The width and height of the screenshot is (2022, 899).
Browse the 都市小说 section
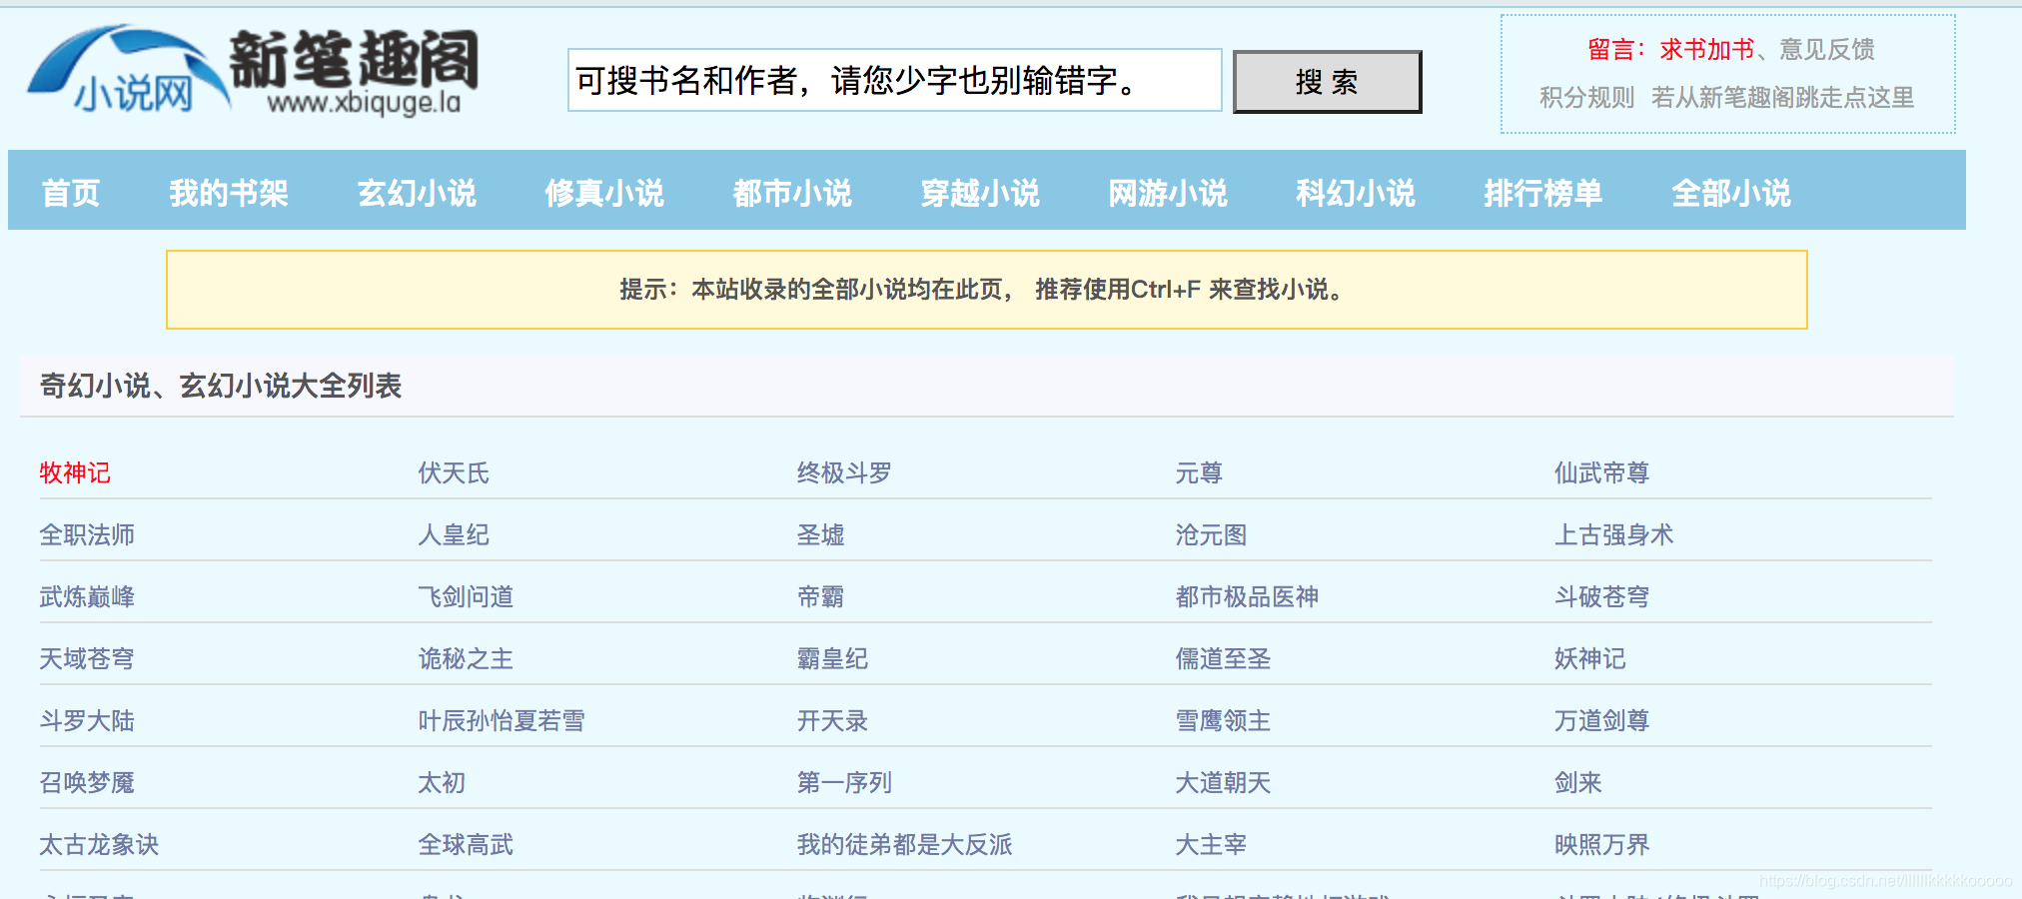[x=791, y=192]
